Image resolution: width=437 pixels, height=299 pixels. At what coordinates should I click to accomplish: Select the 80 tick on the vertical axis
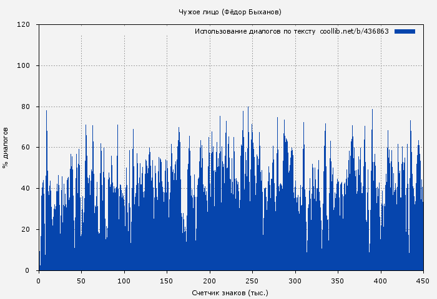(26, 107)
